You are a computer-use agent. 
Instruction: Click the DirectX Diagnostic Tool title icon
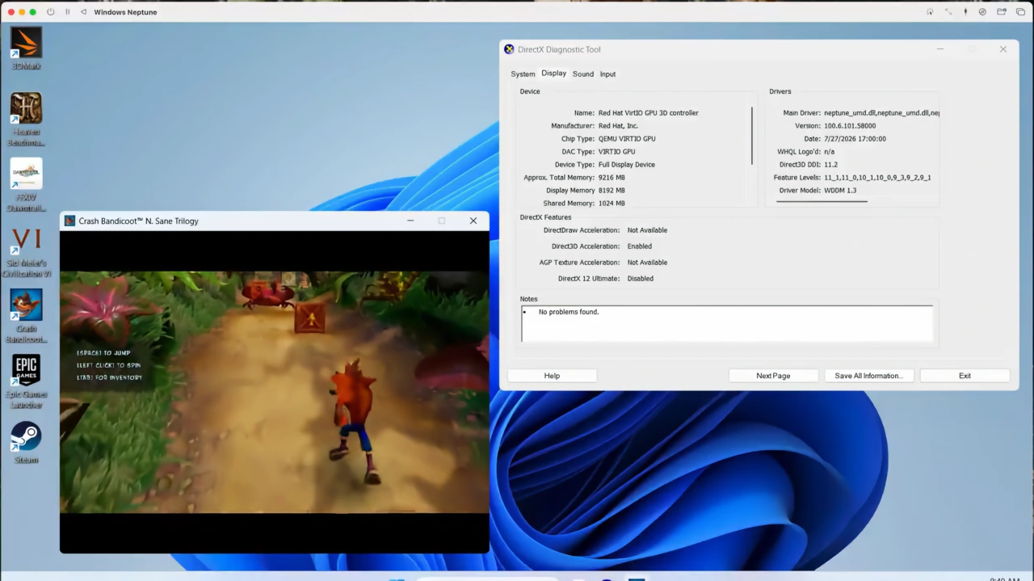pyautogui.click(x=509, y=49)
